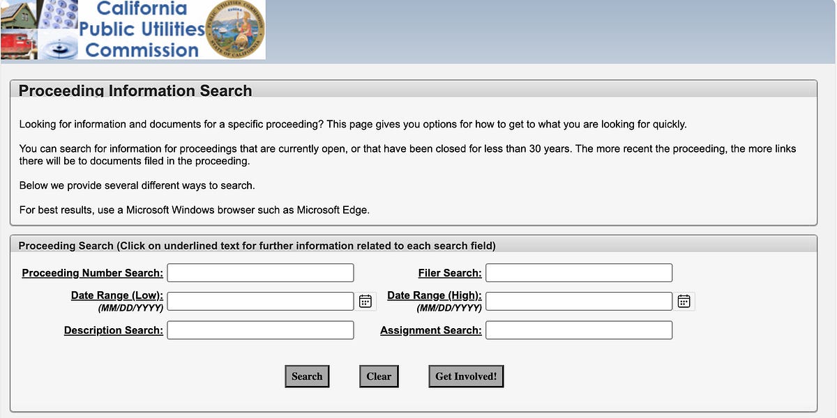Click the 'Below we provide several different ways' text

[137, 185]
